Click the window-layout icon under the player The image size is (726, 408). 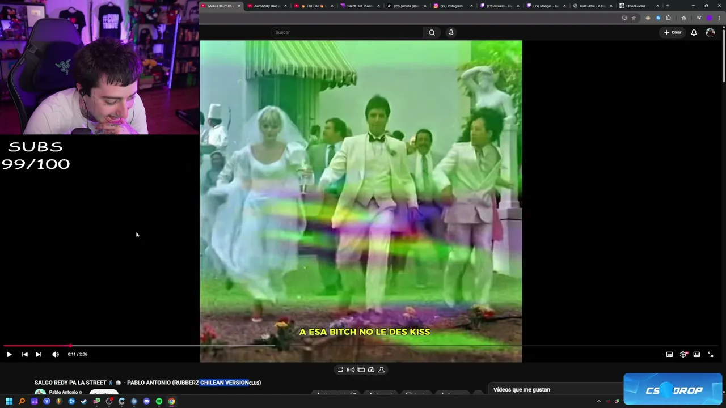click(x=361, y=369)
